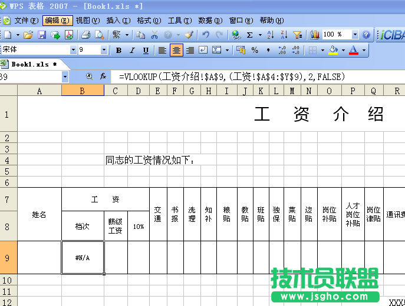Image resolution: width=405 pixels, height=306 pixels.
Task: Click the fx insert function icon
Action: click(103, 76)
